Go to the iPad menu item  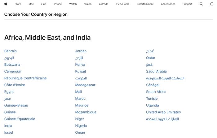(43, 4)
